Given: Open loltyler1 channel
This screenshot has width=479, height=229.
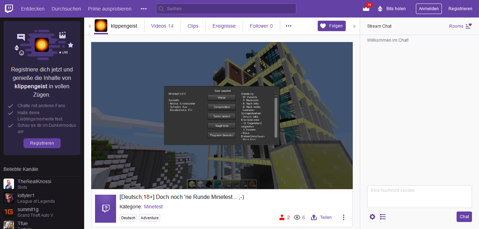Looking at the screenshot, I should (42, 198).
